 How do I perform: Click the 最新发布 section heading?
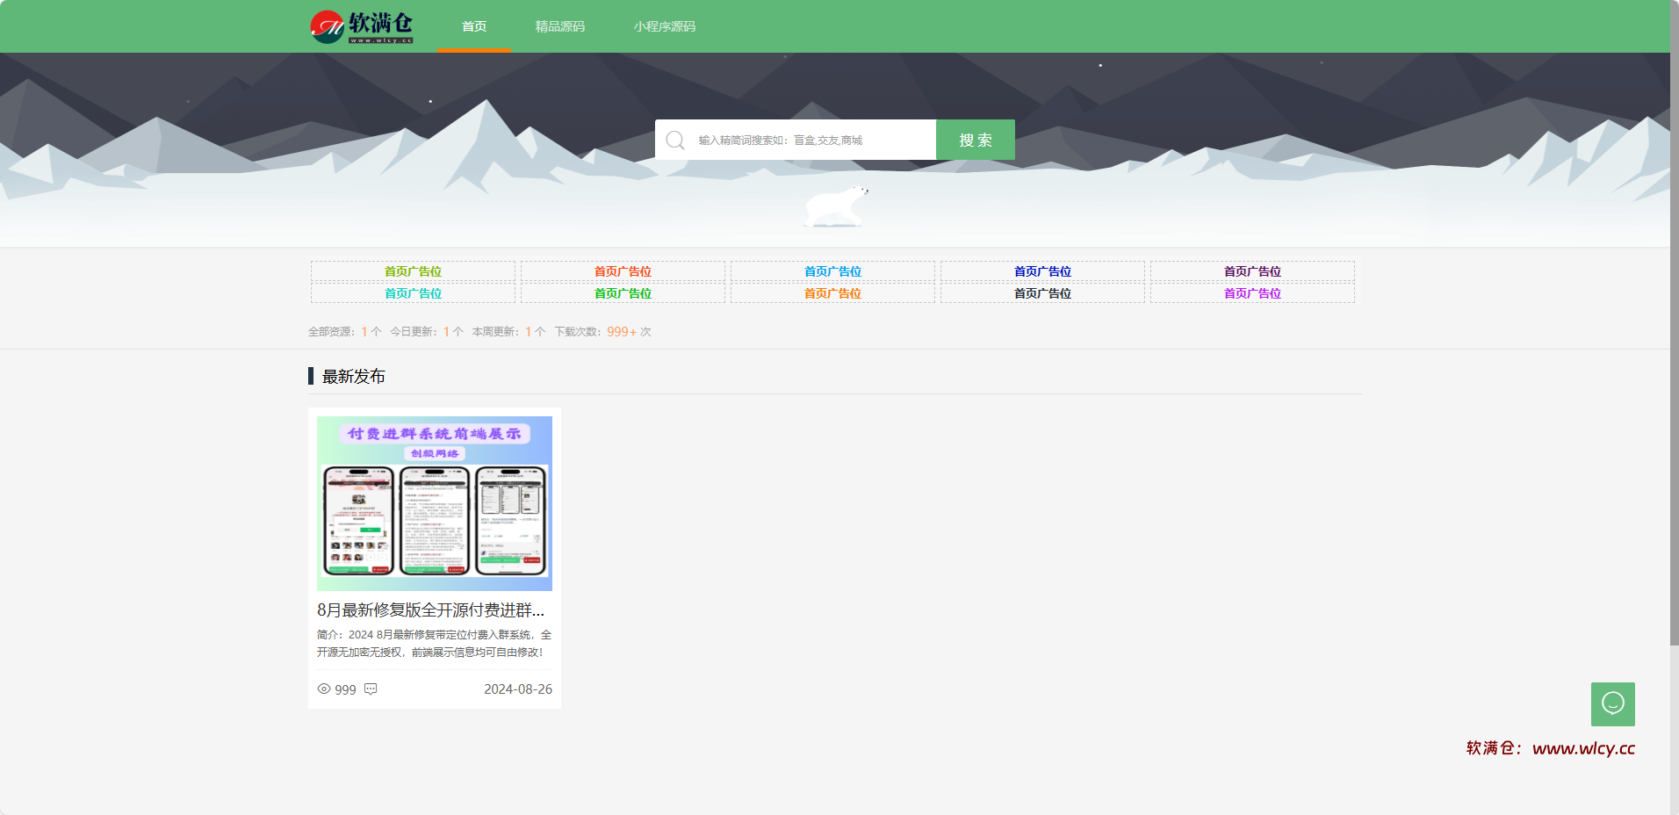point(353,377)
